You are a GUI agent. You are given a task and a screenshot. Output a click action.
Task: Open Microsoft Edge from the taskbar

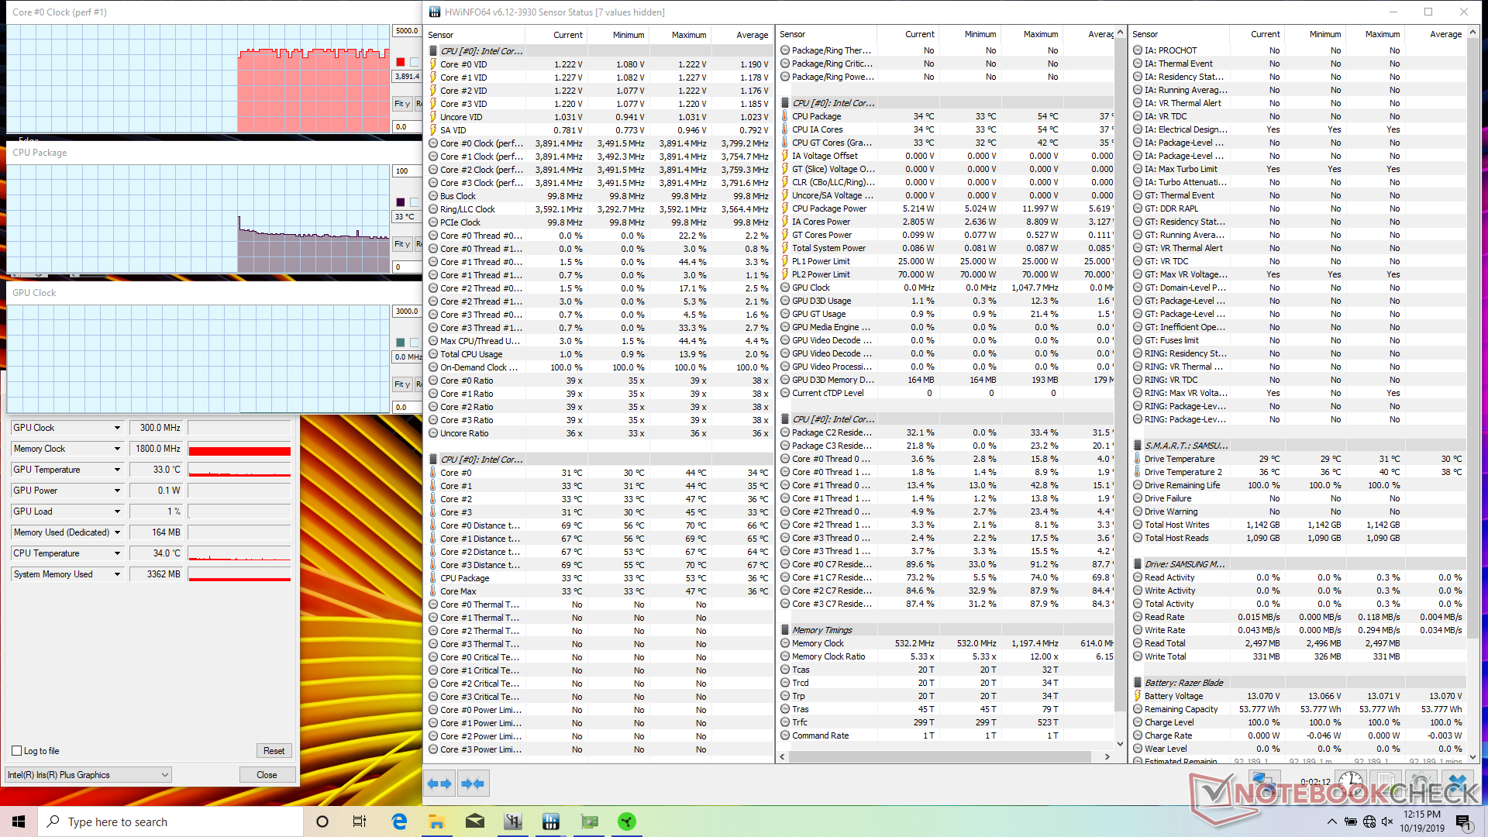399,821
